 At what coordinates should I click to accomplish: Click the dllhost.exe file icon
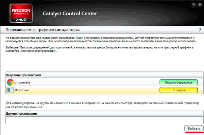point(10,90)
